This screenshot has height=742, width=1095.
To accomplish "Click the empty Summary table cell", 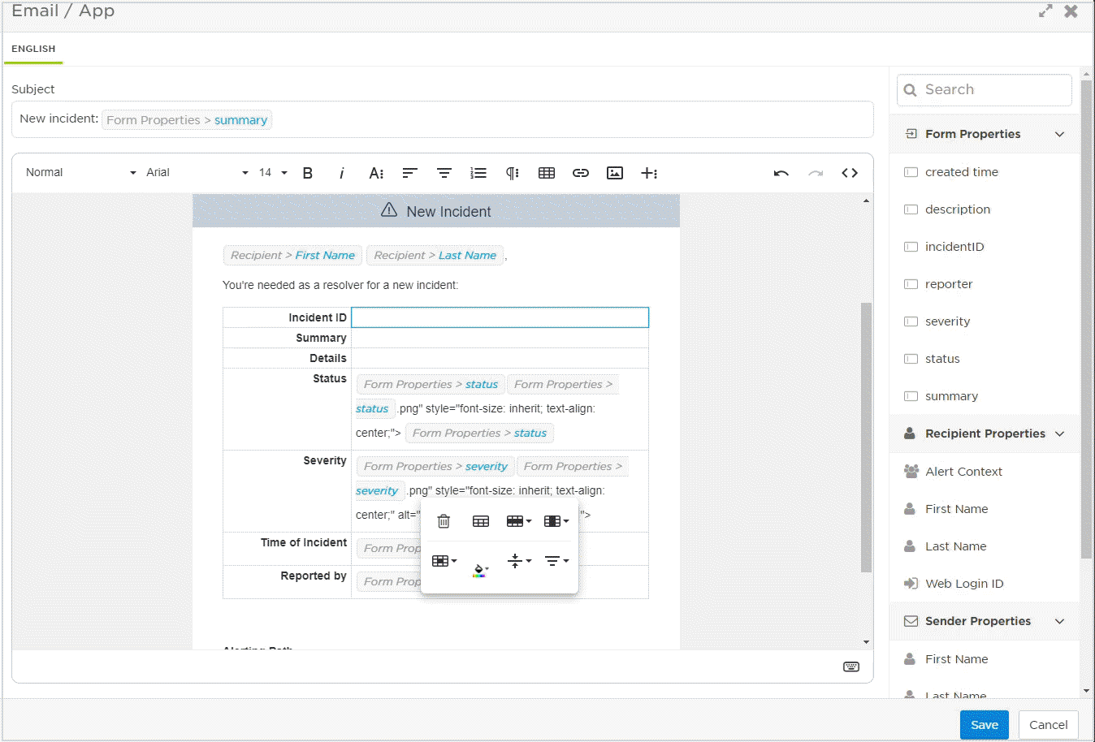I will point(500,338).
